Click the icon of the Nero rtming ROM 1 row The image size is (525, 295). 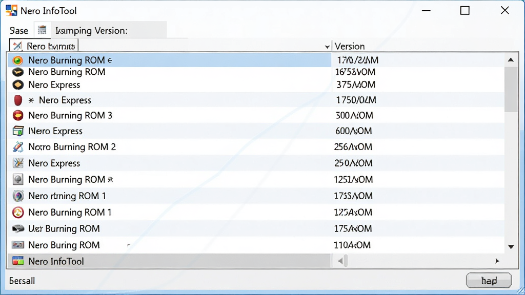pos(18,196)
